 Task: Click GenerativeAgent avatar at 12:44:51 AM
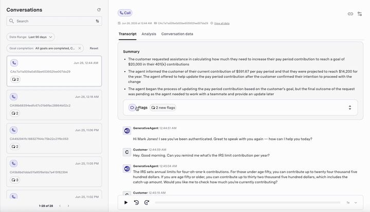[127, 131]
